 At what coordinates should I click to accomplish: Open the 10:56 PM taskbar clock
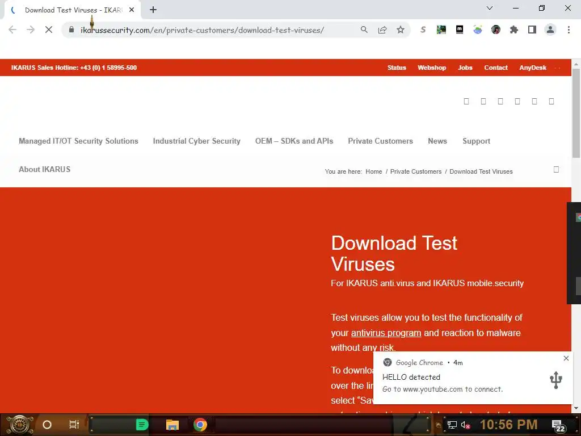(x=508, y=425)
